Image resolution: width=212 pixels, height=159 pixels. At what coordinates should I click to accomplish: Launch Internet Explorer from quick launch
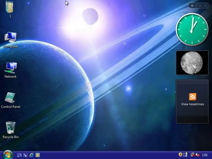click(32, 155)
